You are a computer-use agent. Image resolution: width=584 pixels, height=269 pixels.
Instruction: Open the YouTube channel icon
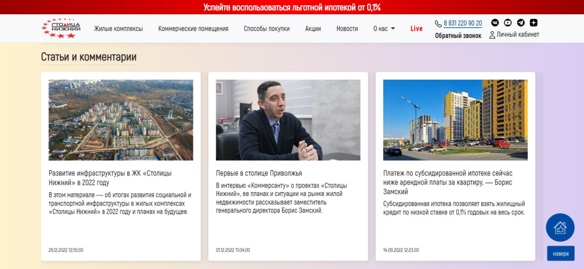[x=508, y=23]
